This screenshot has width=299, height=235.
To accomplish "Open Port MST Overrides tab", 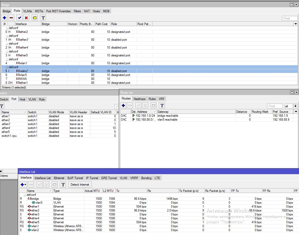I will (58, 11).
